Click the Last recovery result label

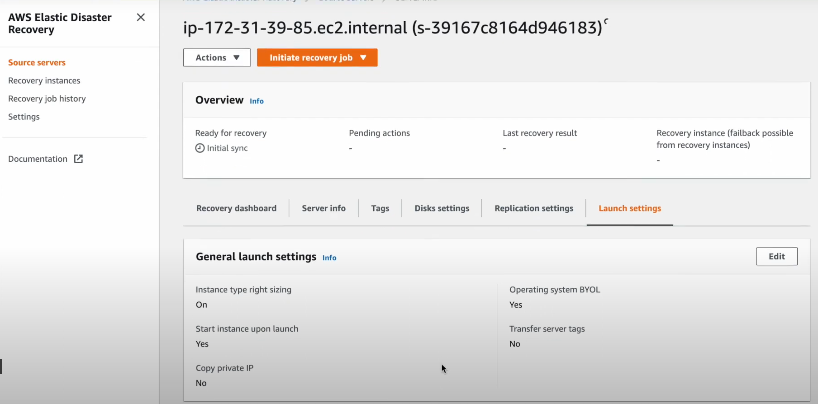tap(540, 133)
